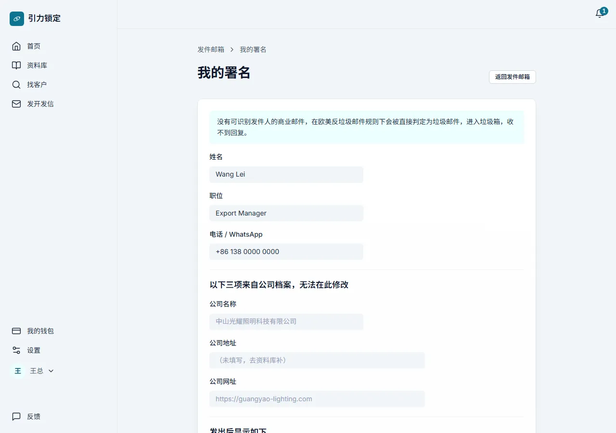Image resolution: width=616 pixels, height=433 pixels.
Task: Click the 引力锁定 brand name text
Action: (x=44, y=19)
